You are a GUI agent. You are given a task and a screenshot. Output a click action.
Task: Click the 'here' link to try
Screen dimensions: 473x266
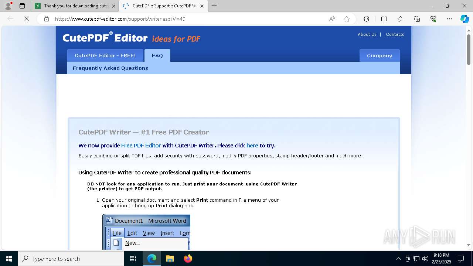[252, 146]
